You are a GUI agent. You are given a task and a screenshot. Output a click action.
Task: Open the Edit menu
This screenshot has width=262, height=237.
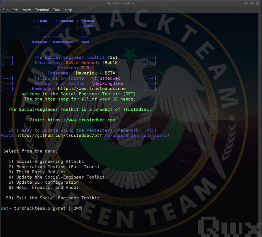click(15, 10)
